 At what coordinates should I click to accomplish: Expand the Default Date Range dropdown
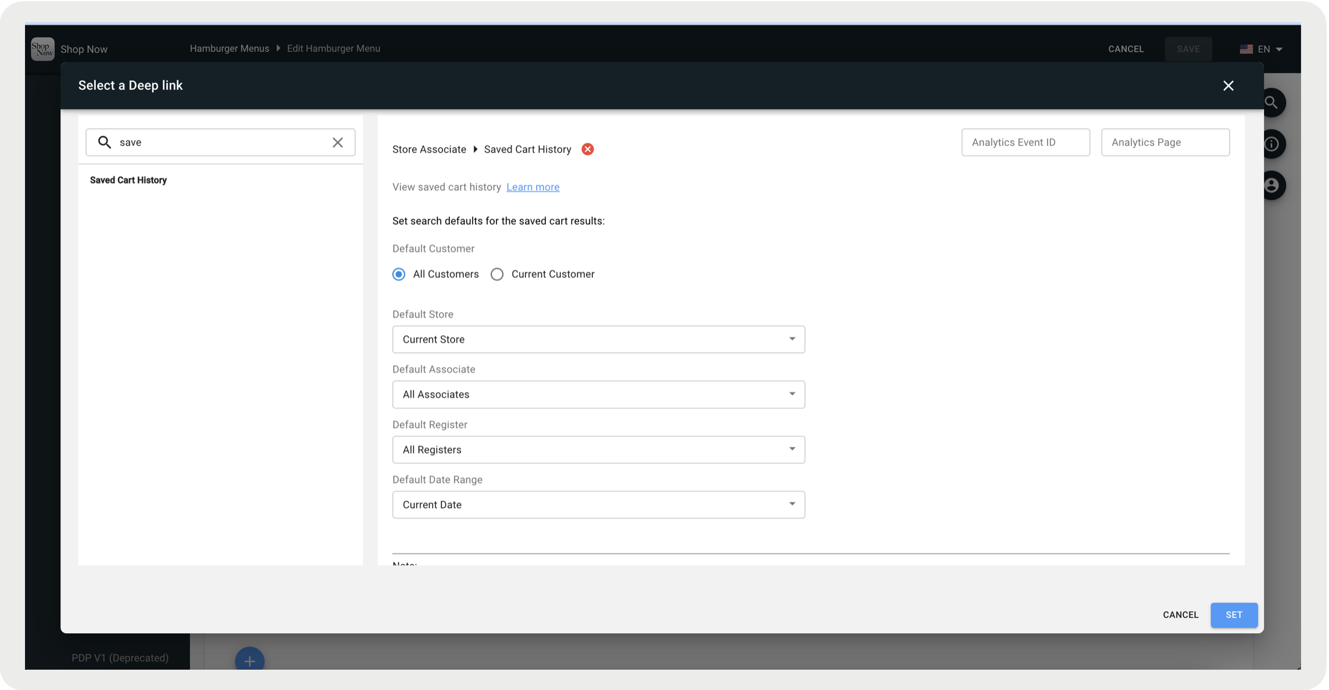(x=598, y=505)
